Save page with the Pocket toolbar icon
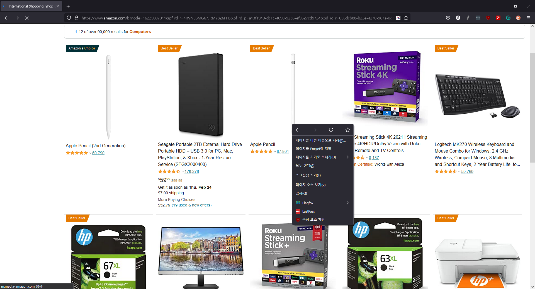 448,18
